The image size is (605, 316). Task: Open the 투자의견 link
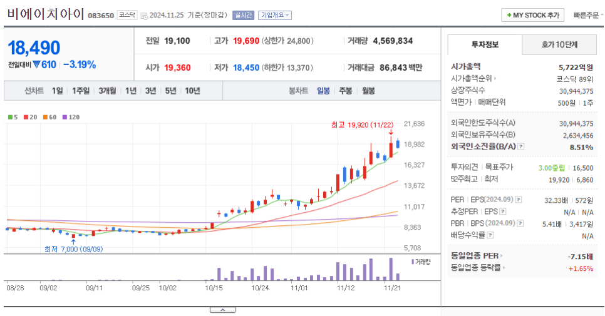[464, 167]
